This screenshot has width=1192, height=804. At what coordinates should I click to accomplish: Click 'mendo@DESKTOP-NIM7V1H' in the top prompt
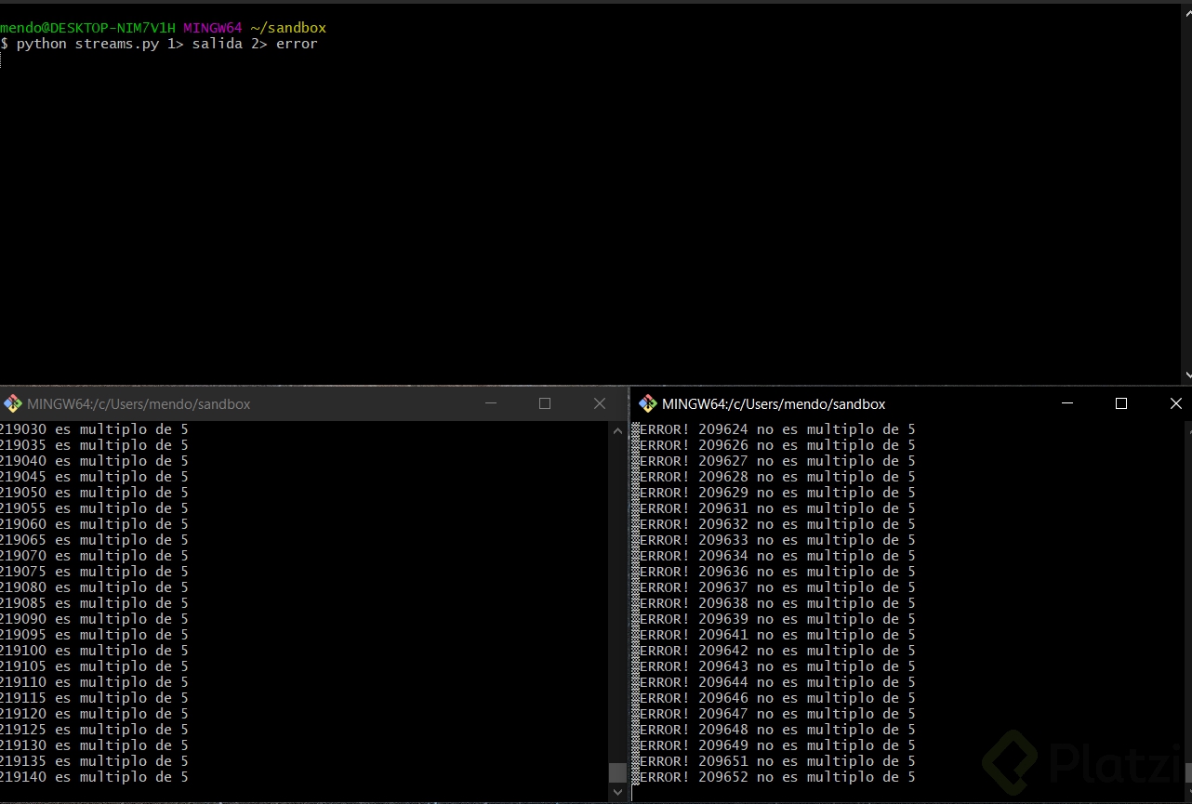point(87,28)
